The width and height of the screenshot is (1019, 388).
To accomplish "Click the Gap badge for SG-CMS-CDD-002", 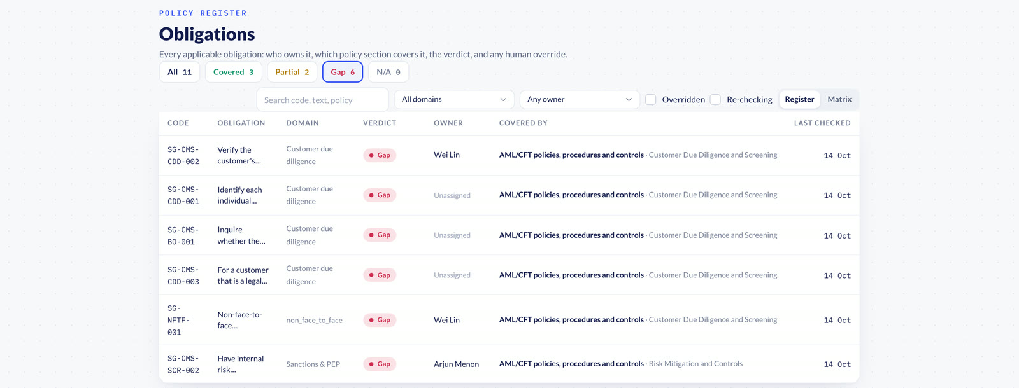I will point(380,155).
